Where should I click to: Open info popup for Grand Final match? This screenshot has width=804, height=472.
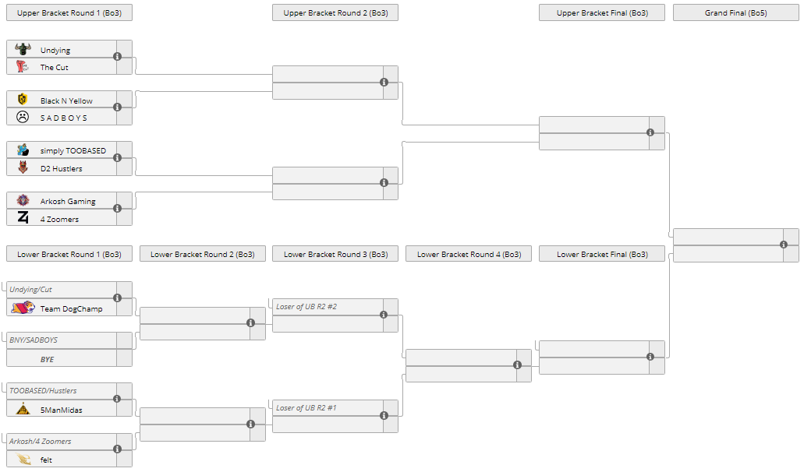pos(784,245)
